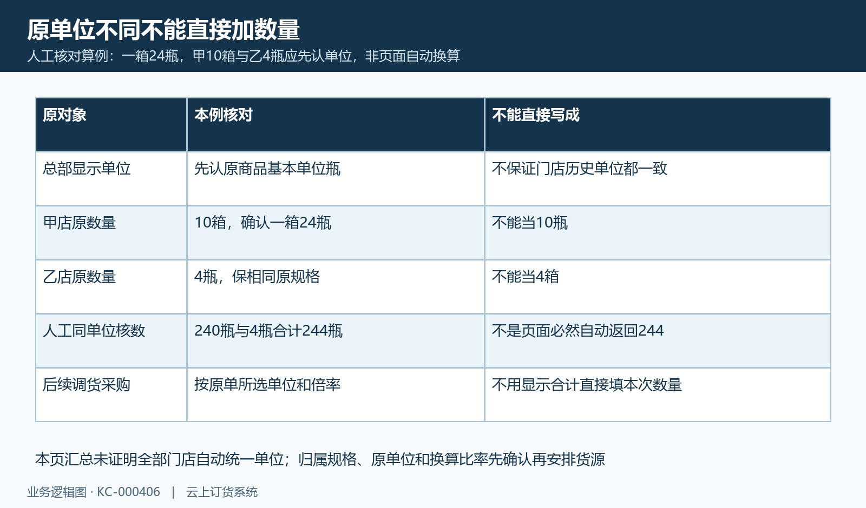Click the footer text 云上订货系统
The width and height of the screenshot is (866, 508).
click(222, 492)
